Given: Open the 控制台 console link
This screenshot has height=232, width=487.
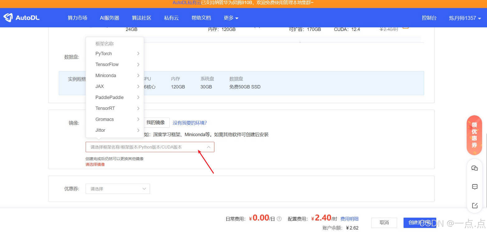Looking at the screenshot, I should pos(429,18).
